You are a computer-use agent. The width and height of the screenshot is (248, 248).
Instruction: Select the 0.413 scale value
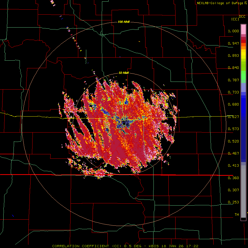[x=233, y=166]
